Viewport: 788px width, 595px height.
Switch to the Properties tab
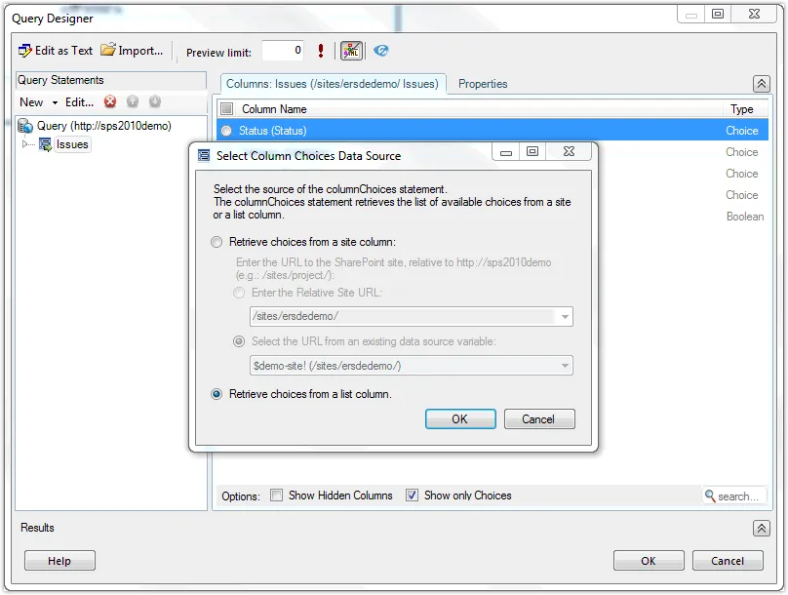click(483, 84)
